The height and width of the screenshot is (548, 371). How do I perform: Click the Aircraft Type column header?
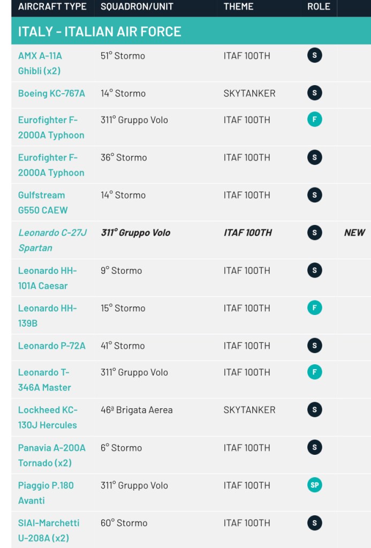pyautogui.click(x=52, y=7)
